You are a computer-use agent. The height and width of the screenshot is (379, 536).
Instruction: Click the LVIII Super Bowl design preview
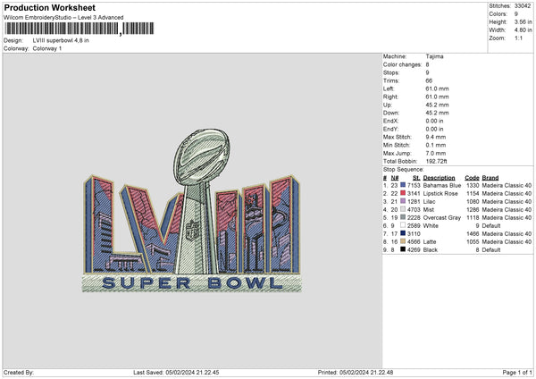click(x=192, y=210)
